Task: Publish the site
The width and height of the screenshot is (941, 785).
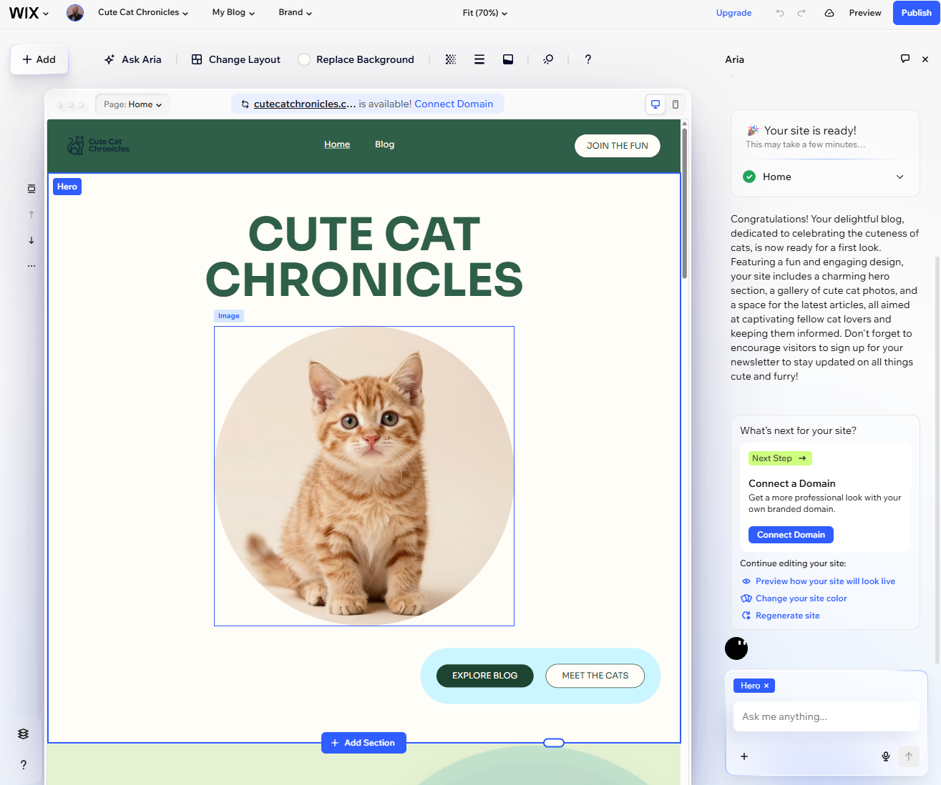Action: click(915, 12)
